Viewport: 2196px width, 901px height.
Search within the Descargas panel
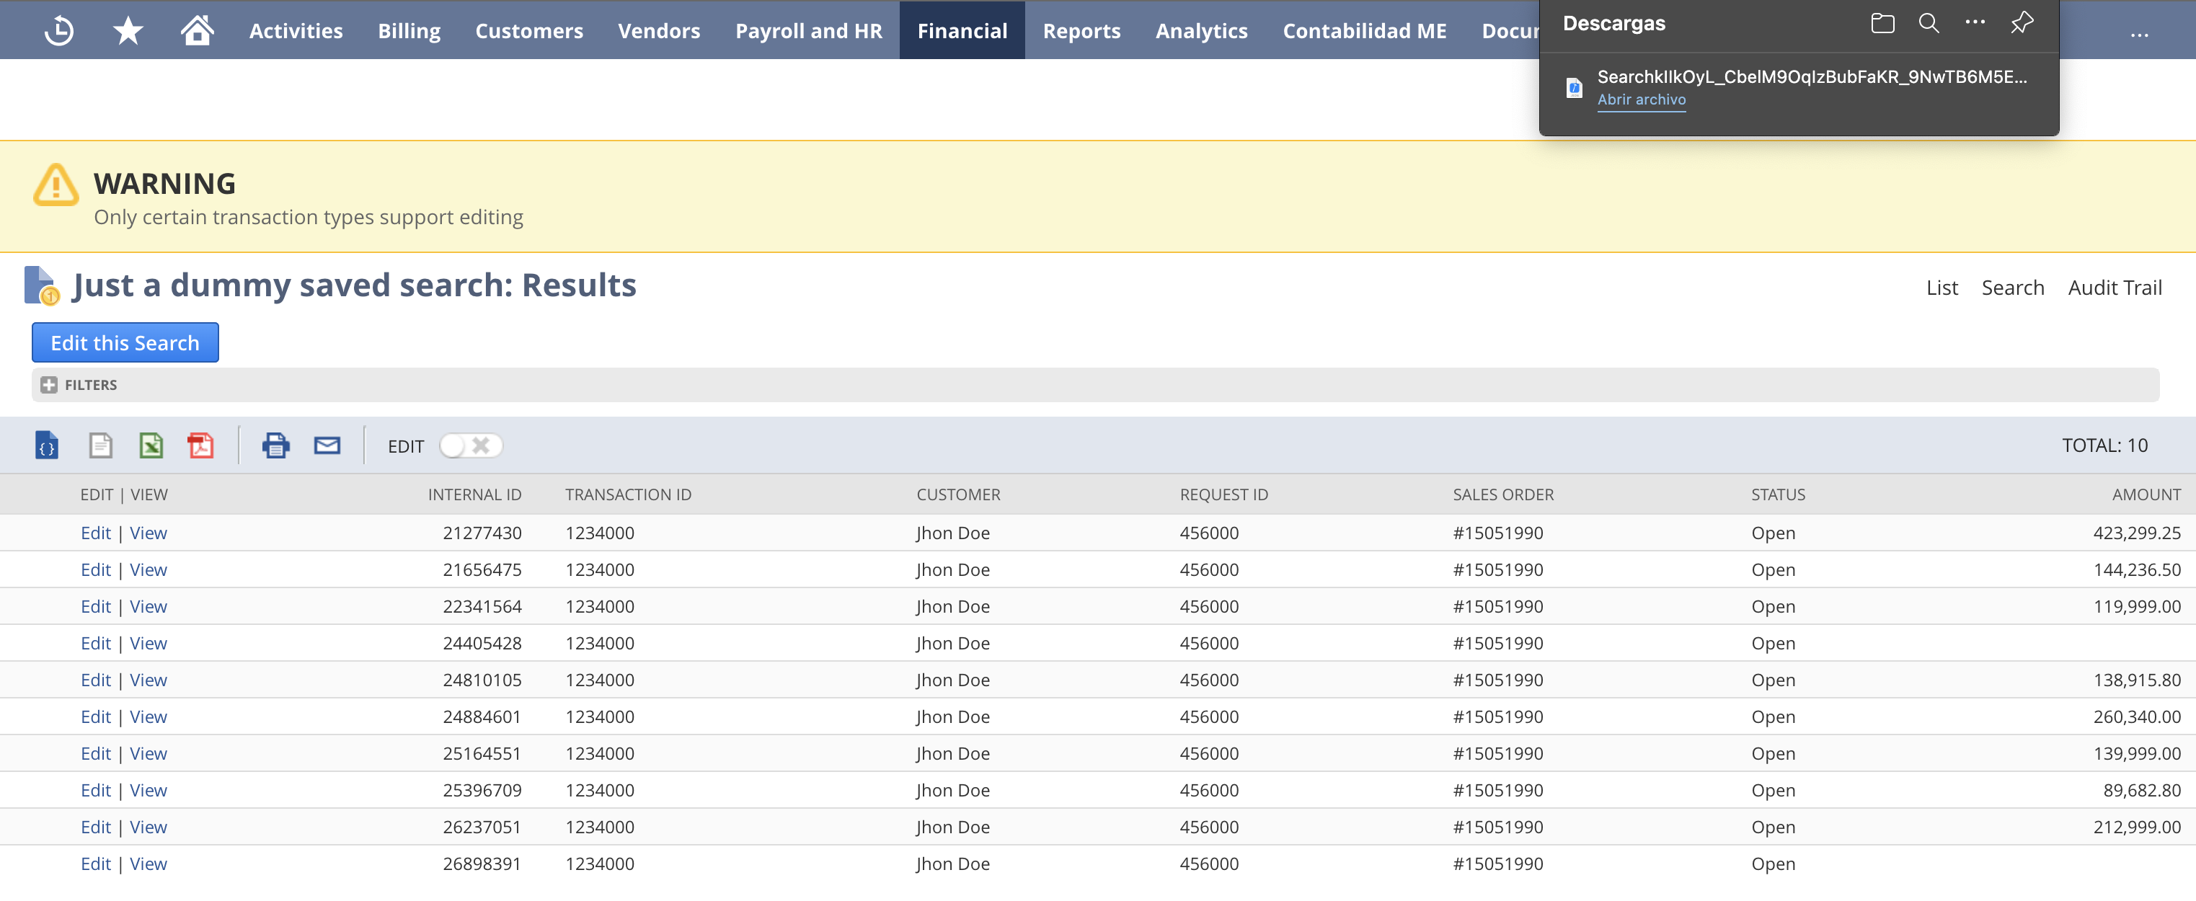click(x=1929, y=23)
